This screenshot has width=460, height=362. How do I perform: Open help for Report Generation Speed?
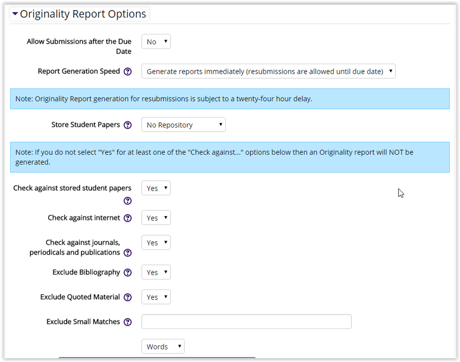(x=128, y=72)
